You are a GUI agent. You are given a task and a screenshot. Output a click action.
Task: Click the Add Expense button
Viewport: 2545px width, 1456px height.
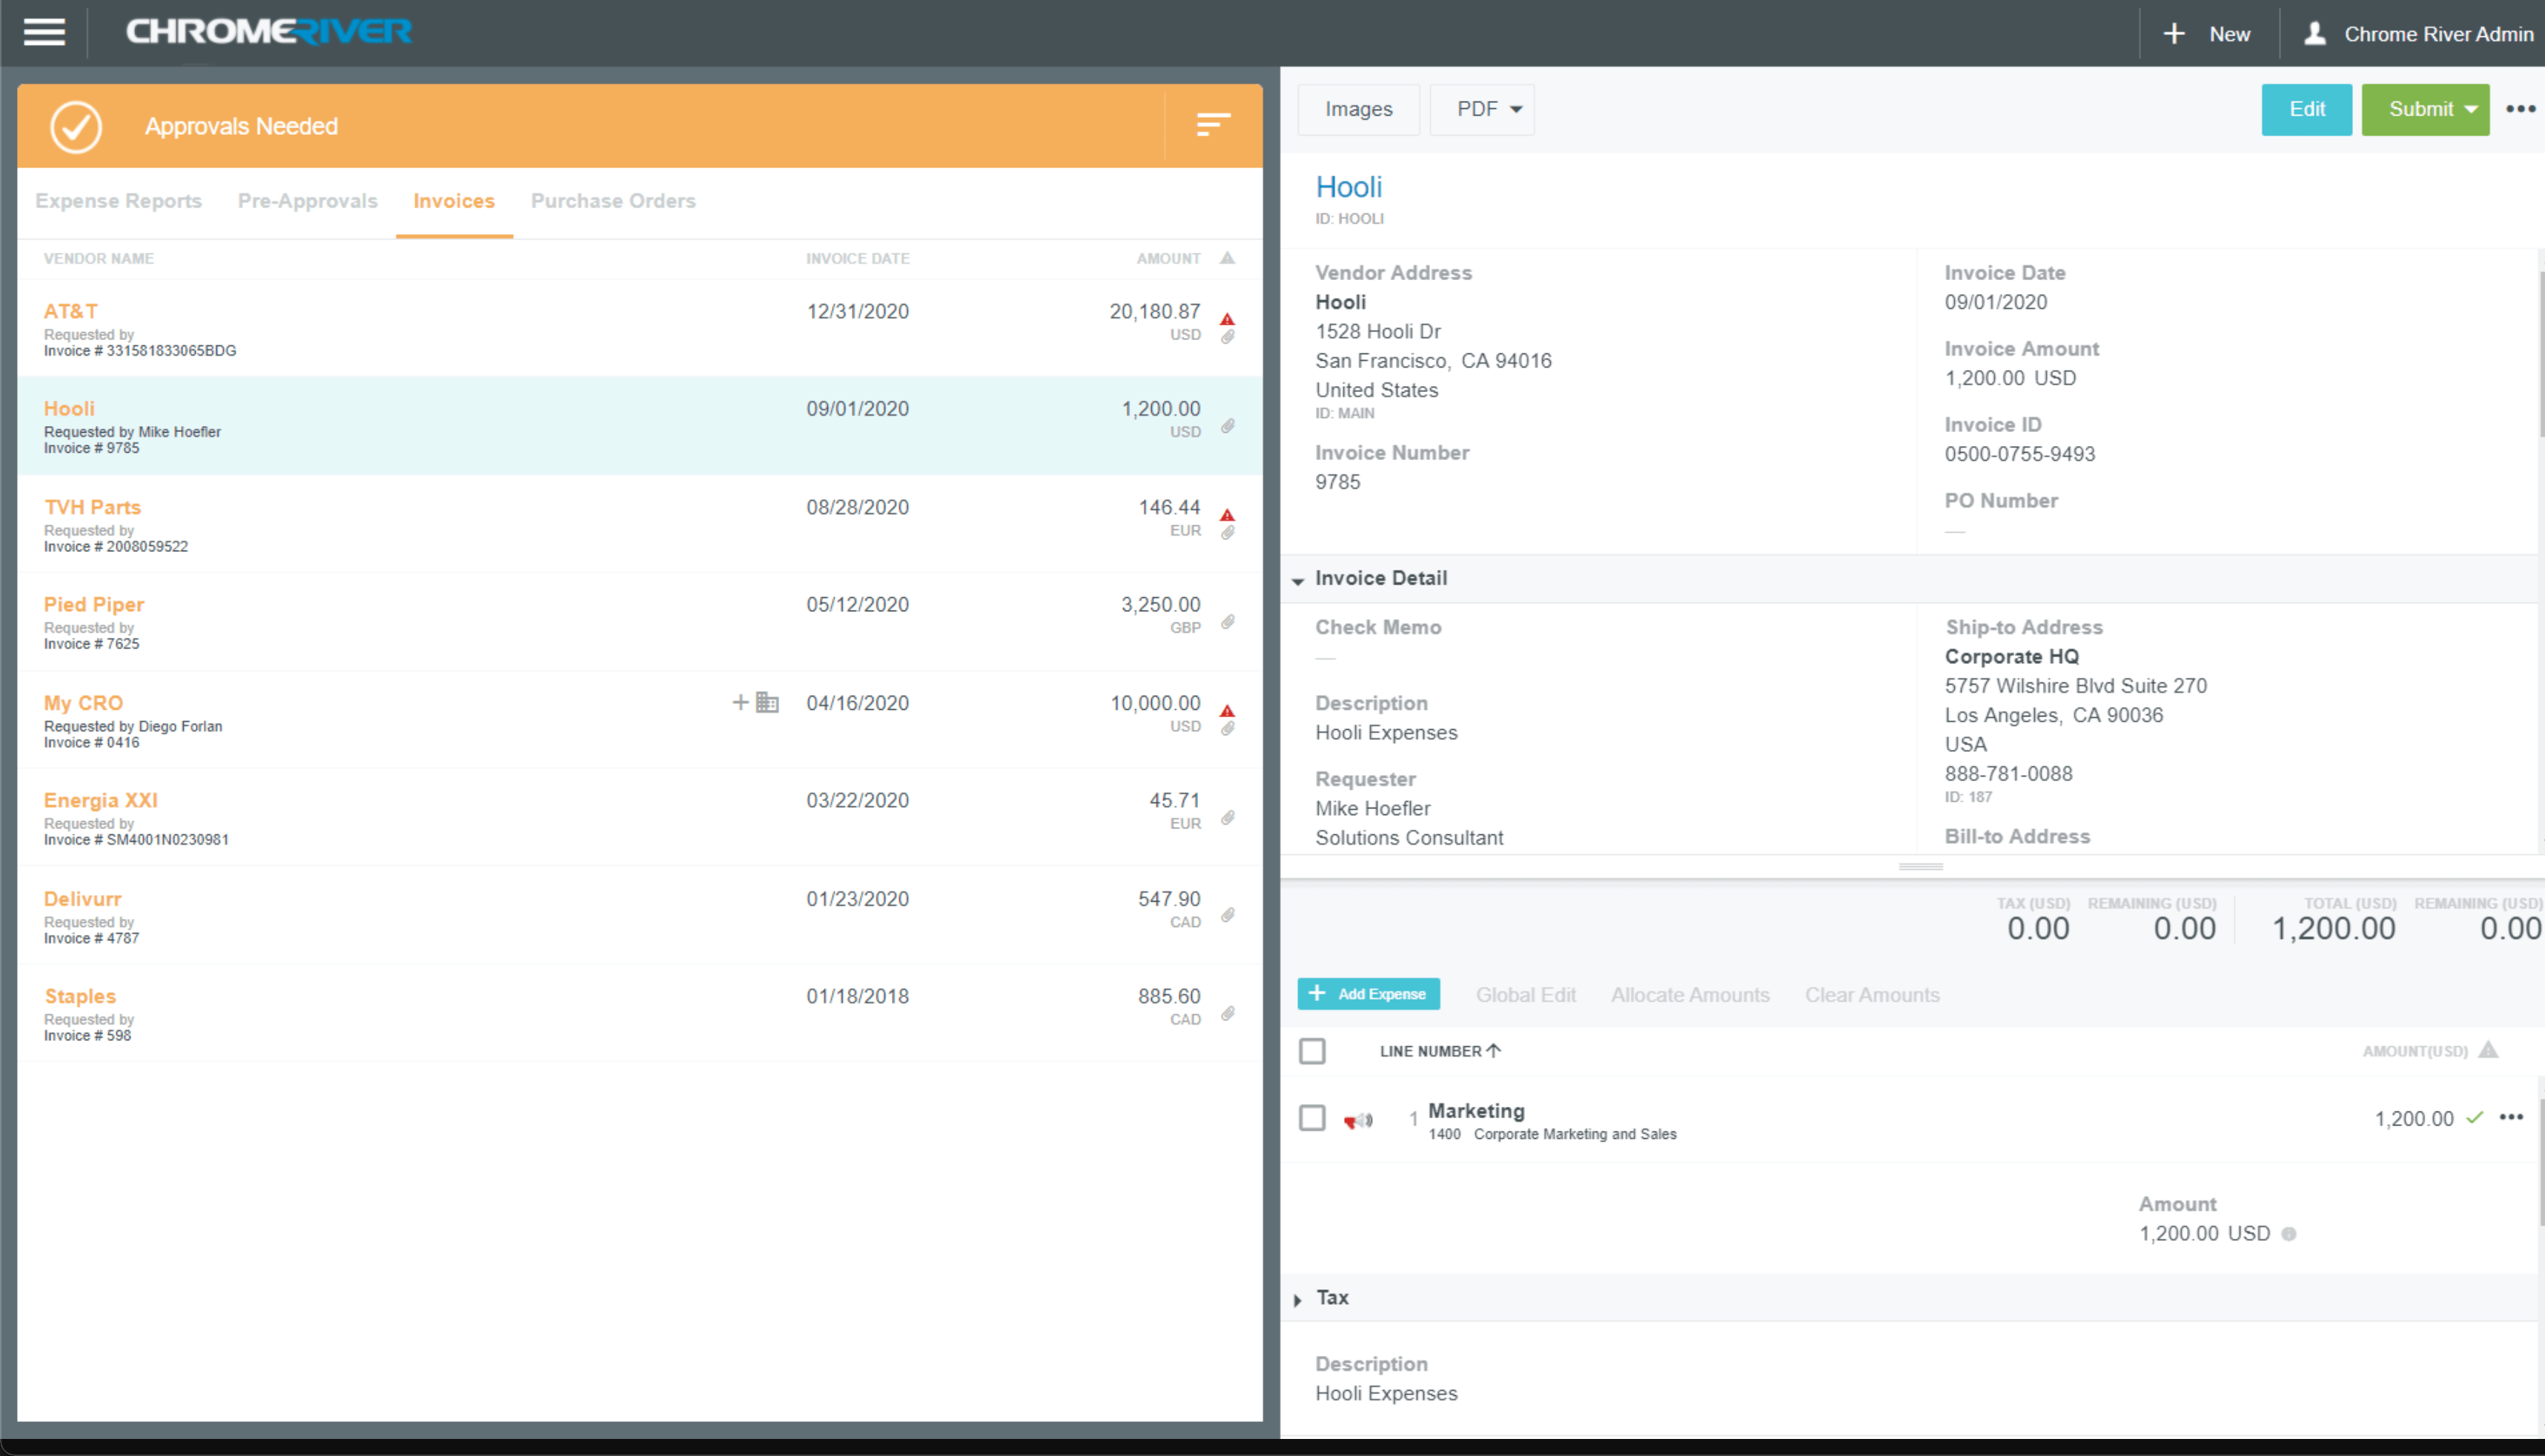tap(1369, 994)
